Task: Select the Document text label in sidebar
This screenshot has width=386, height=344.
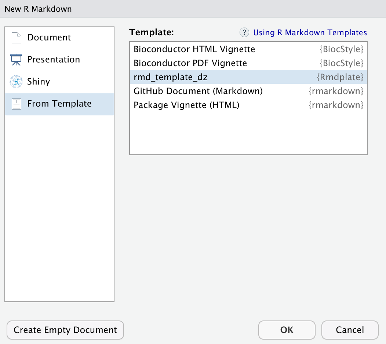Action: 49,37
